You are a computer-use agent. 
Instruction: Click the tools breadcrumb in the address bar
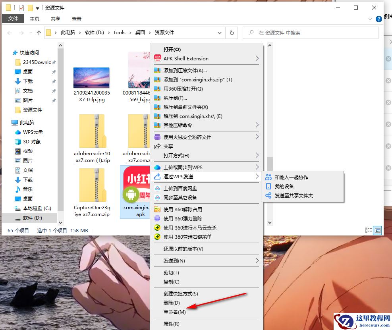[120, 33]
